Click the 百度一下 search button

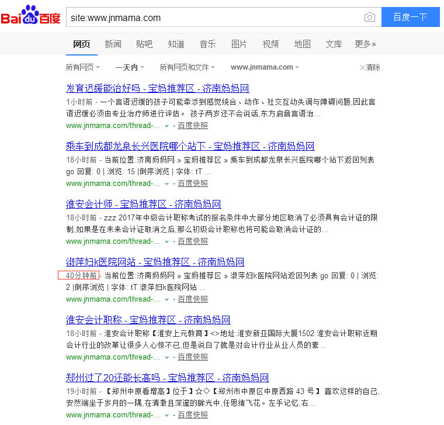coord(410,17)
